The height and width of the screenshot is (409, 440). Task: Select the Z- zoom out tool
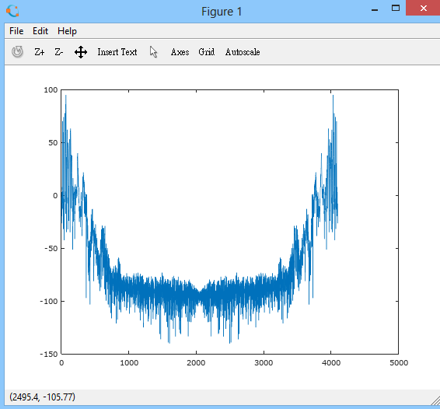point(59,52)
